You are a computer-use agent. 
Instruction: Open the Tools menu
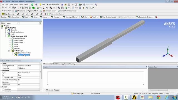pos(21,4)
